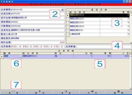Select 桶裝瓦斯20KGS in the product catalog

click(85, 19)
